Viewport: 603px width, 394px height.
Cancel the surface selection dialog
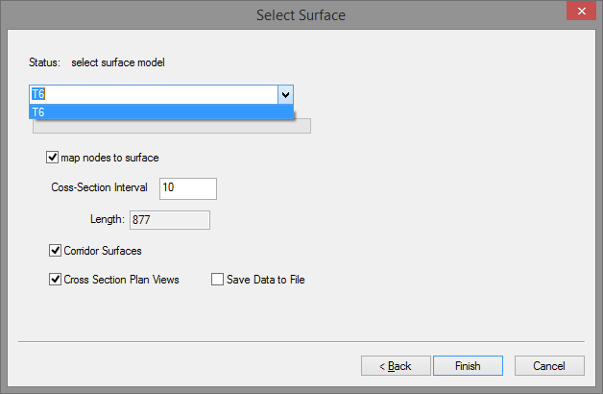pos(549,365)
